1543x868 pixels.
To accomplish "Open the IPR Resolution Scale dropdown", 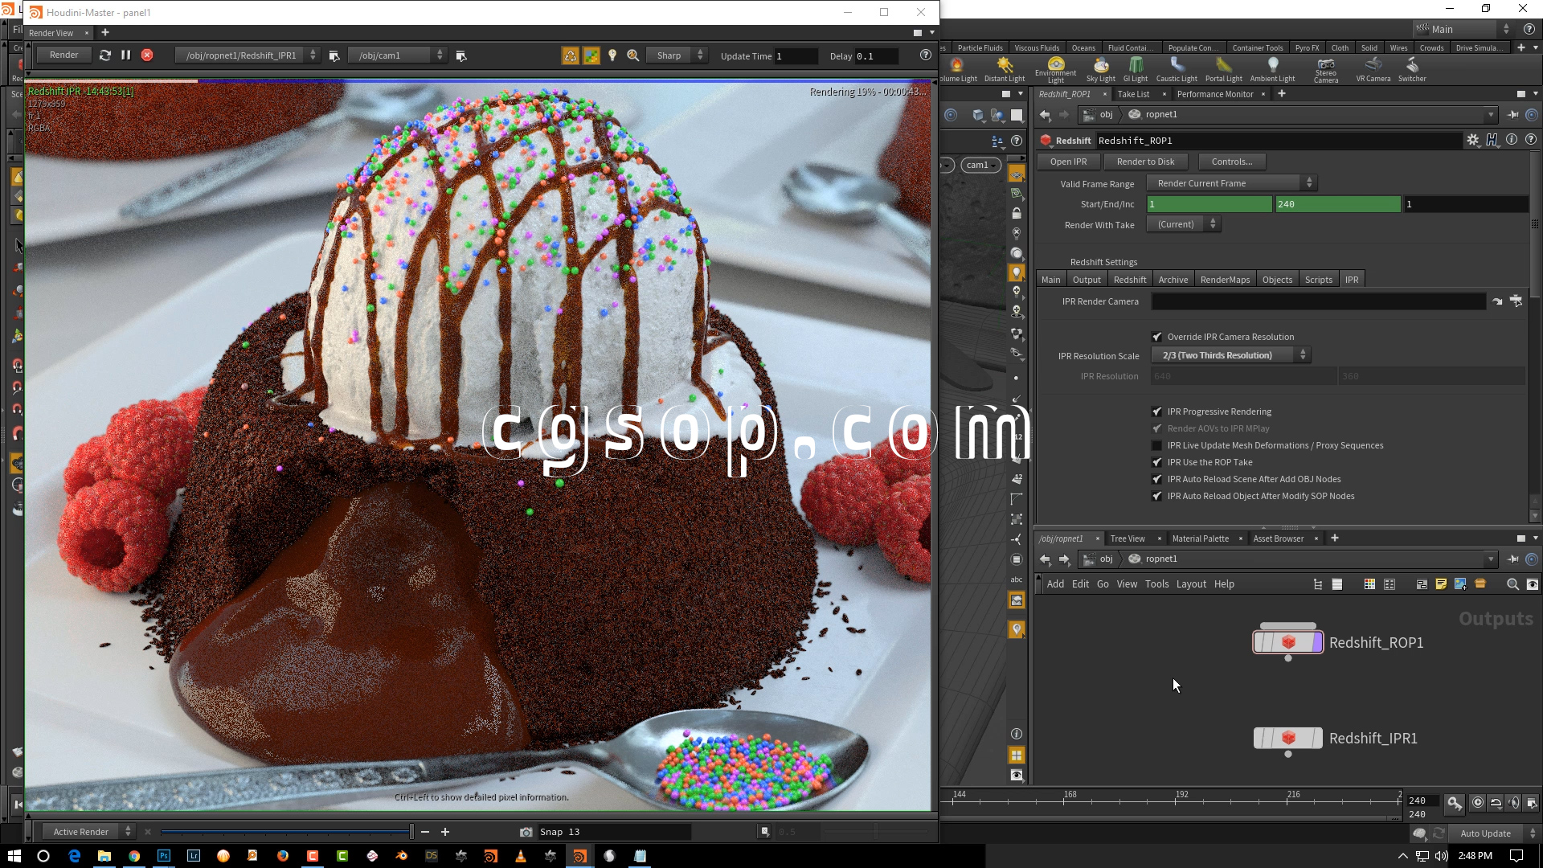I will 1230,355.
